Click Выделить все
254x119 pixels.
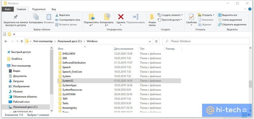coord(227,15)
